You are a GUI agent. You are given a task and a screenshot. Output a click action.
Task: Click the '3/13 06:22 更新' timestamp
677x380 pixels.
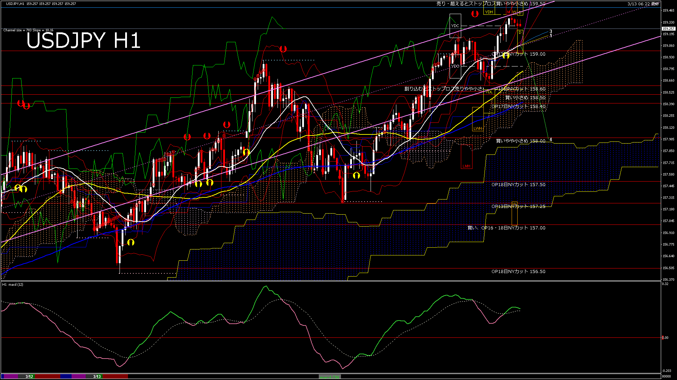643,4
